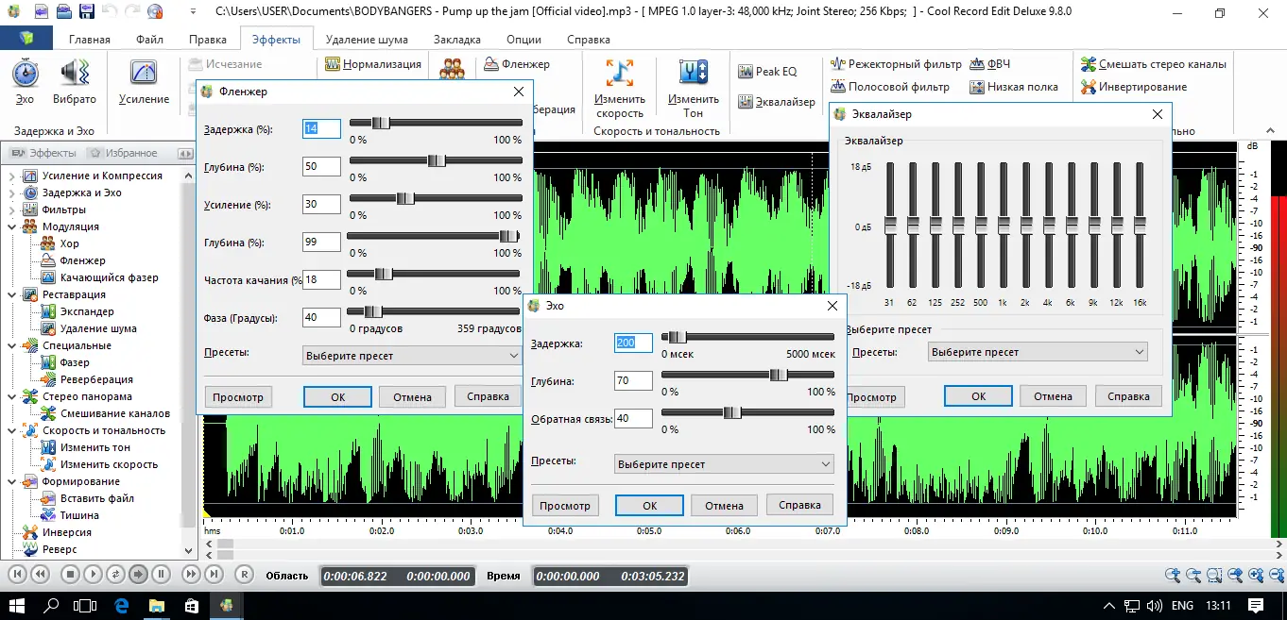This screenshot has height=620, width=1287.
Task: Click Отмена in the Эквалайзер dialog
Action: [x=1053, y=397]
